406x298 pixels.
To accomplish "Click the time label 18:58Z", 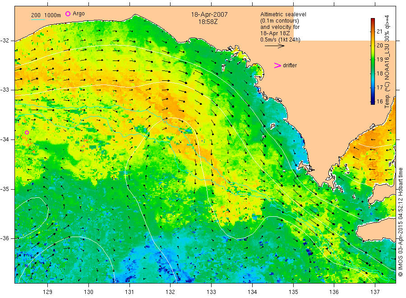I will click(x=208, y=22).
